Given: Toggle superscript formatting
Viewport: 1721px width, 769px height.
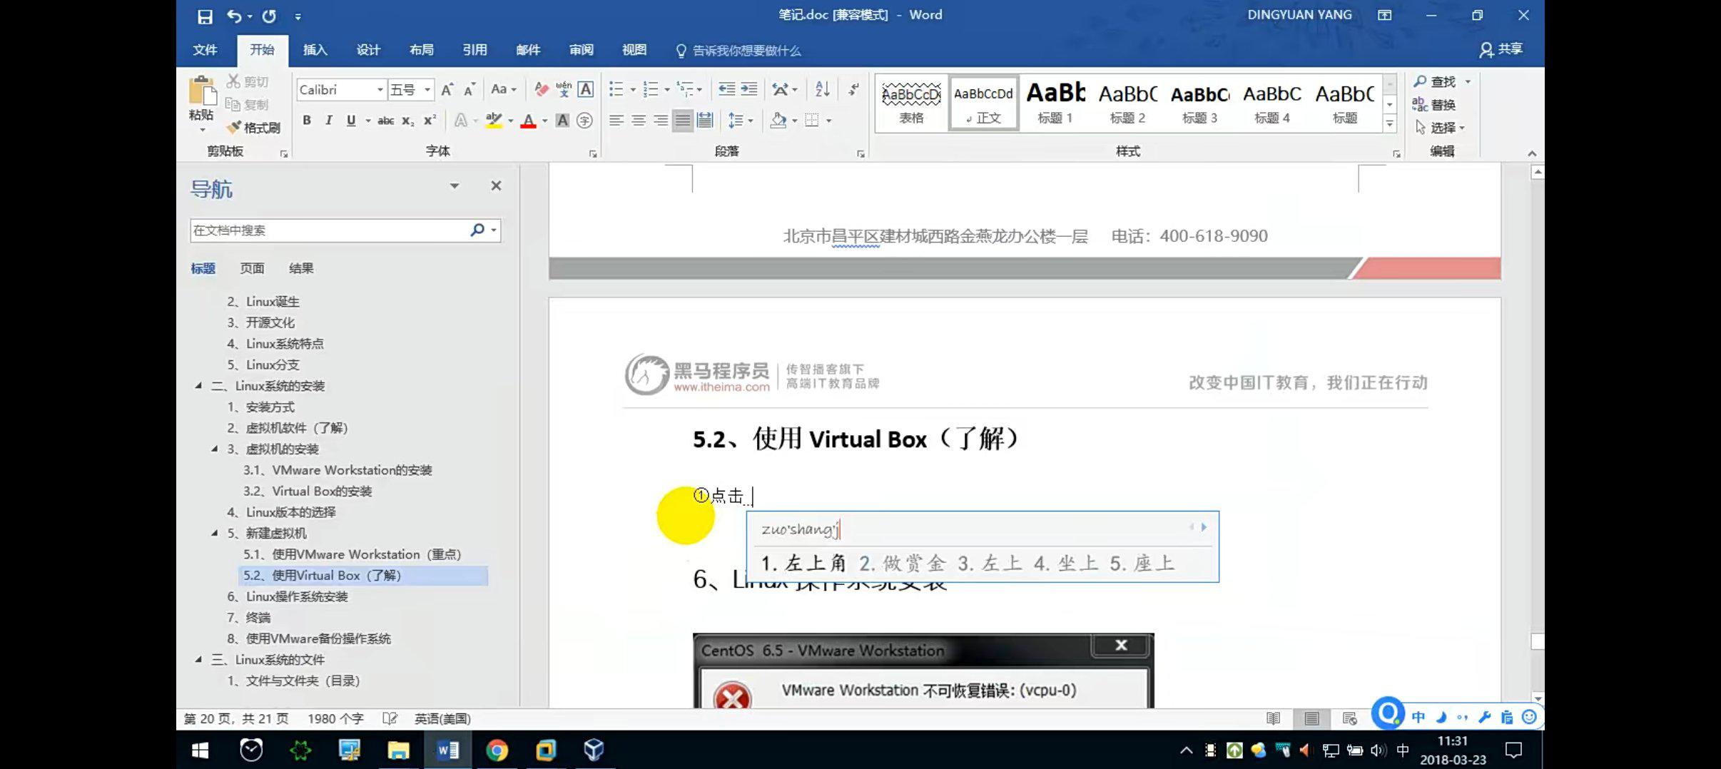Looking at the screenshot, I should (430, 121).
